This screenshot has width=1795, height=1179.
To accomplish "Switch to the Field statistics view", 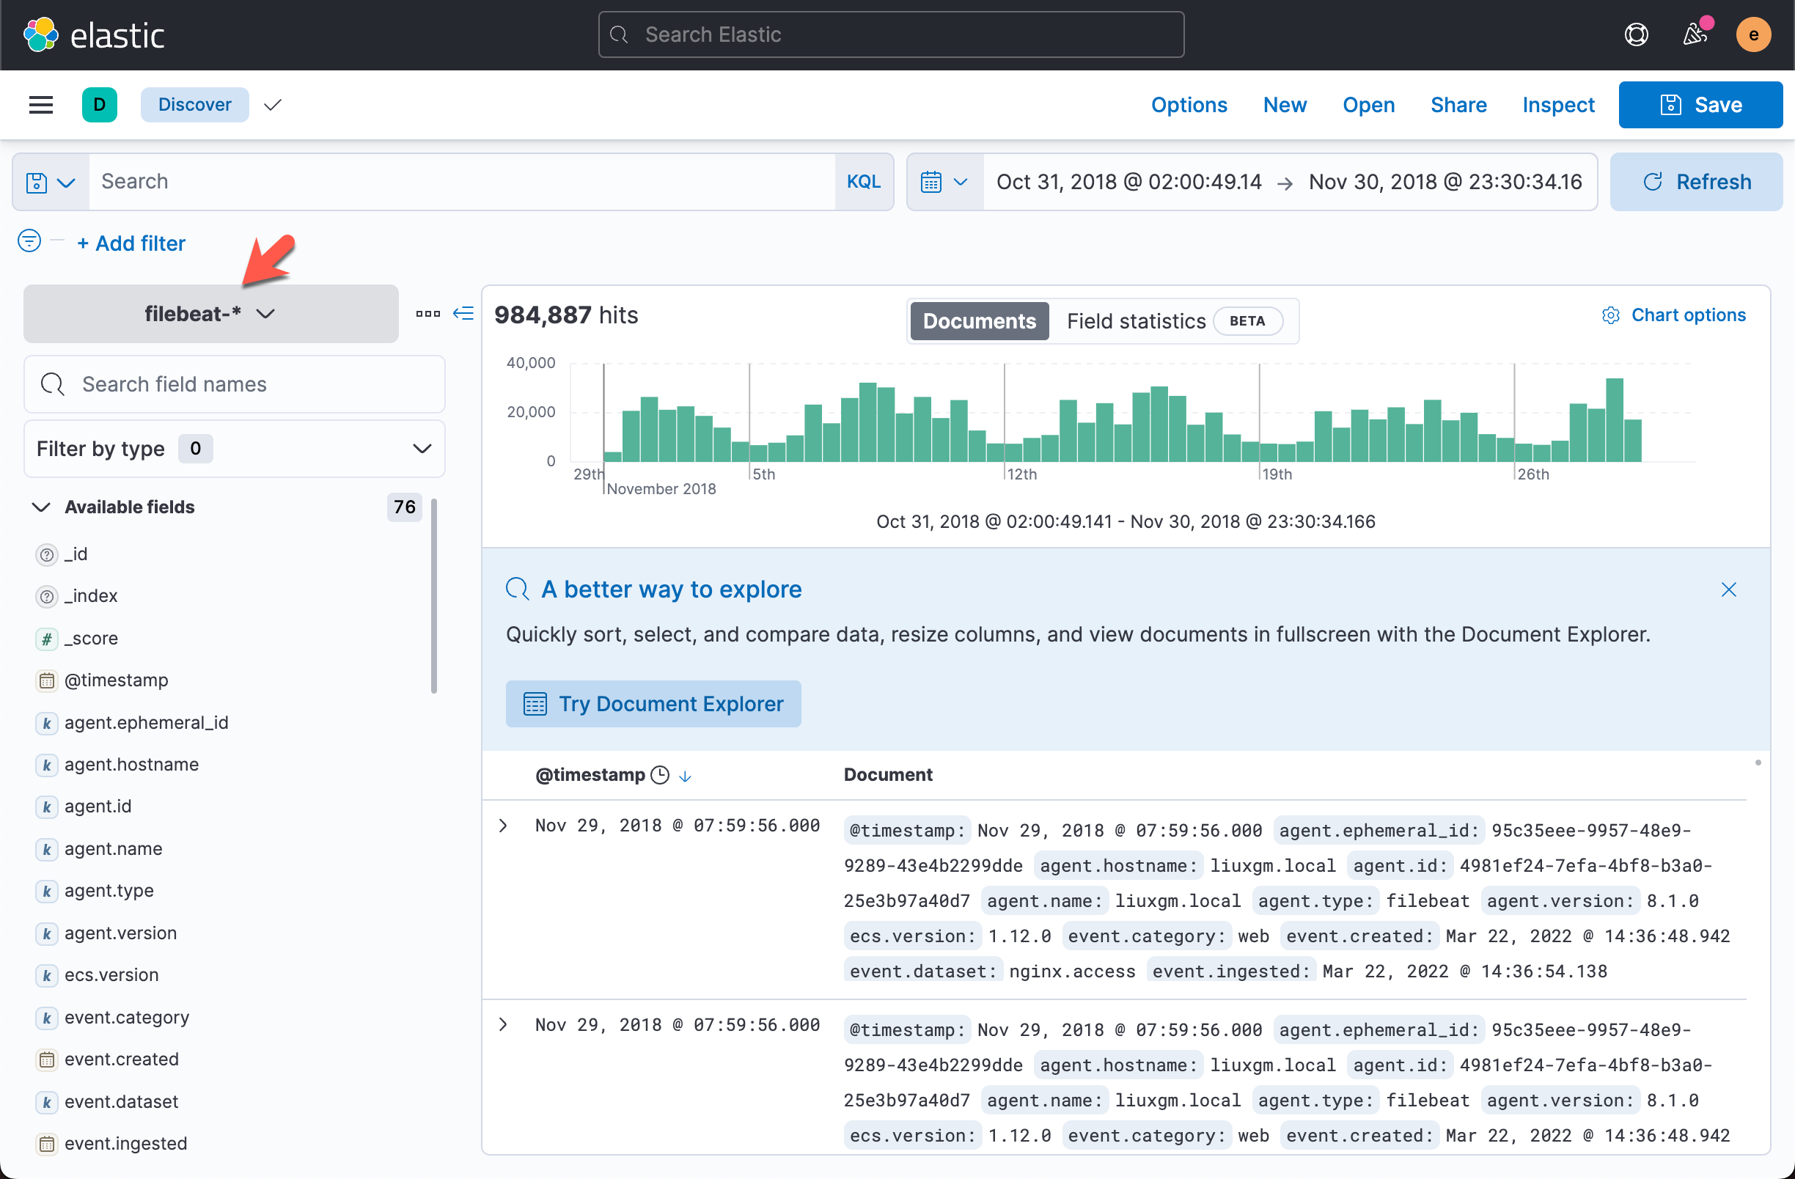I will click(x=1136, y=320).
